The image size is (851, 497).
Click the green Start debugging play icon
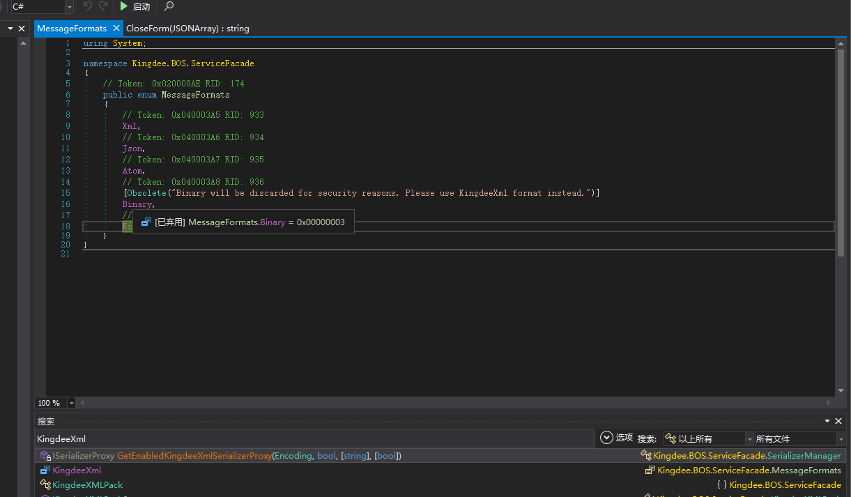pos(123,6)
